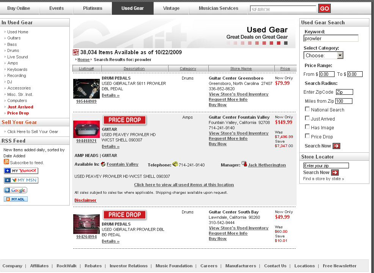Screen dimensions: 374x273
Task: Add feed to Google button
Action: 16,190
